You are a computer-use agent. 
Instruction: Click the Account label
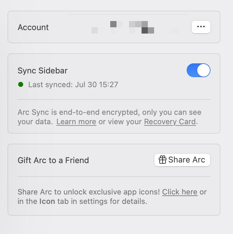point(33,27)
